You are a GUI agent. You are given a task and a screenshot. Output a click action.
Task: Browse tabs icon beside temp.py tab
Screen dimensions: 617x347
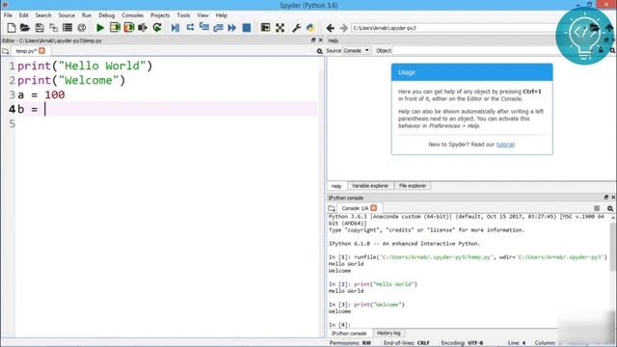(x=6, y=51)
